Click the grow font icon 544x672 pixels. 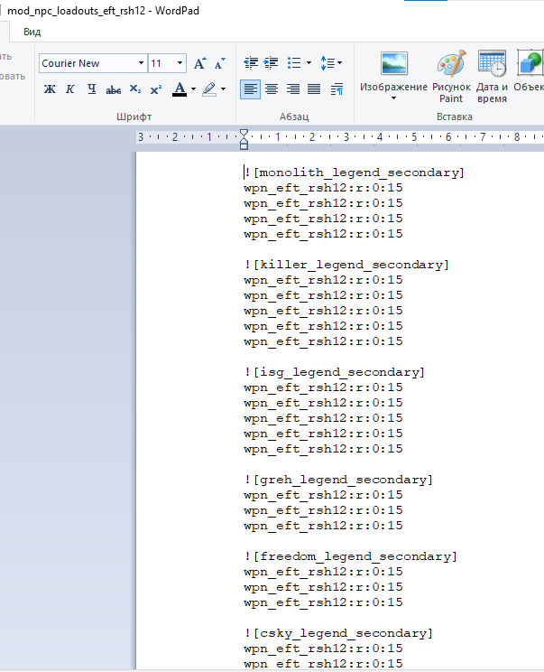[x=199, y=63]
